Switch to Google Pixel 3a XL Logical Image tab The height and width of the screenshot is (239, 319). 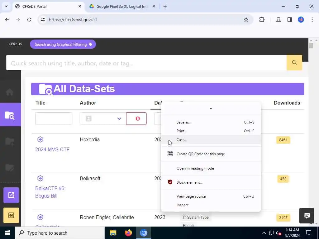pyautogui.click(x=122, y=6)
